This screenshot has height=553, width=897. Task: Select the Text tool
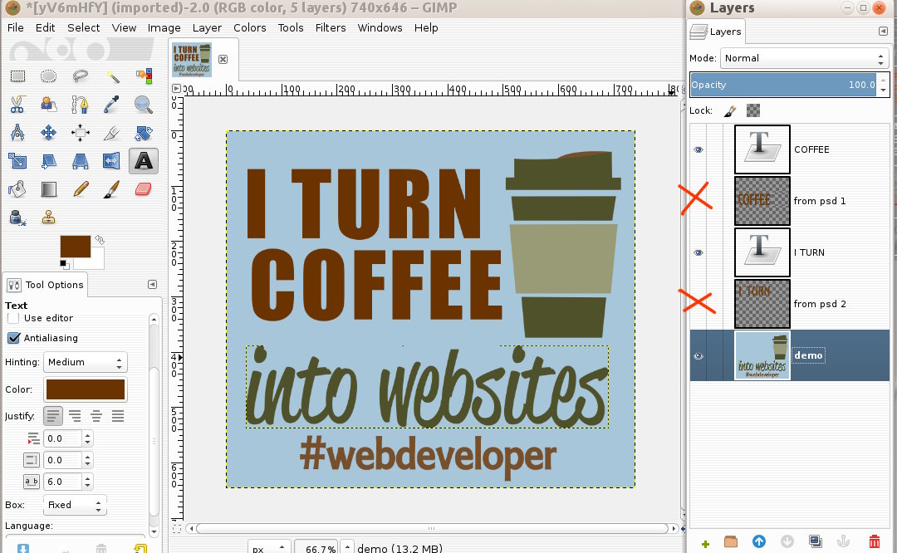coord(144,161)
